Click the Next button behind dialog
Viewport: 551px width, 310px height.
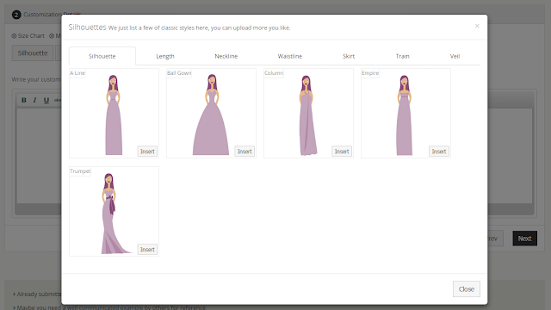coord(524,239)
